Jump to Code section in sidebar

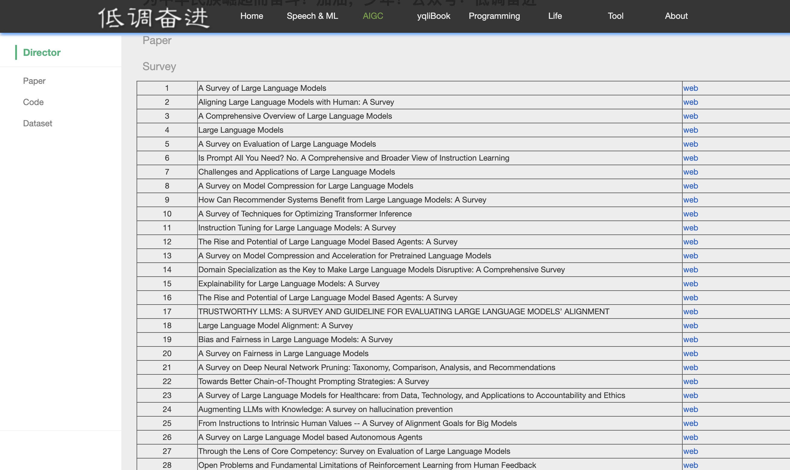[x=33, y=102]
